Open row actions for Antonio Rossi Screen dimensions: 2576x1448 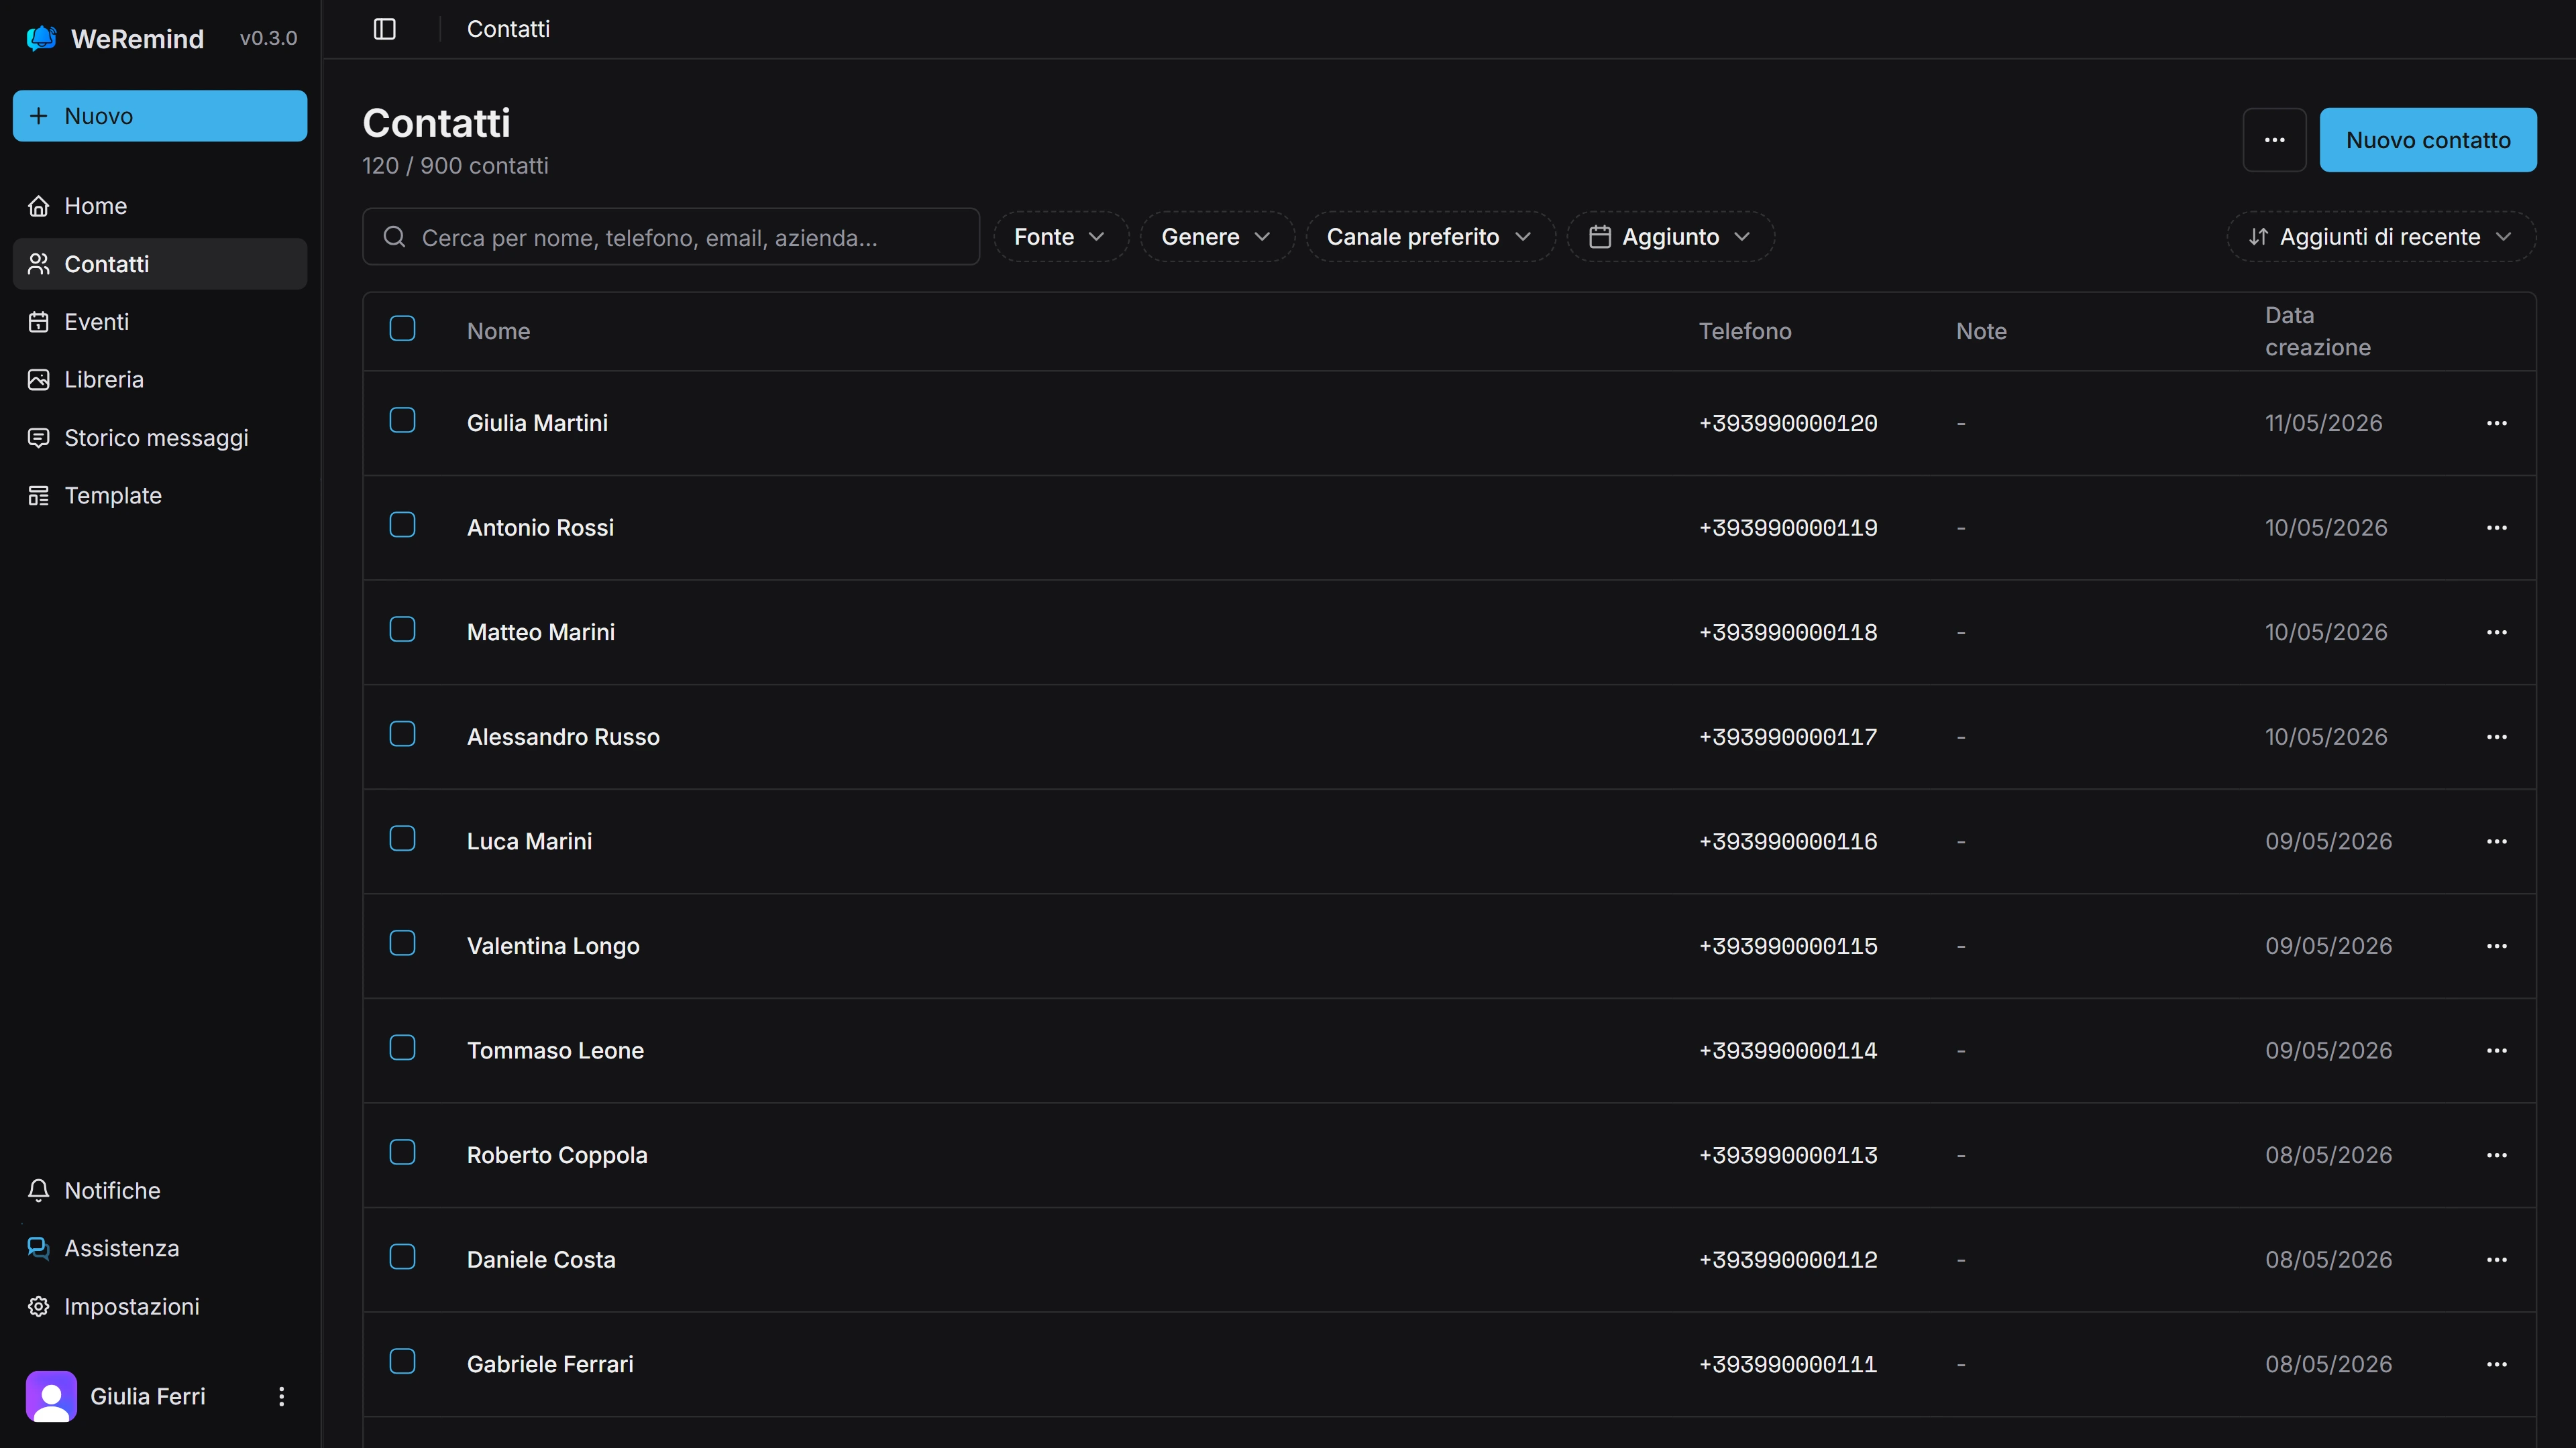point(2496,528)
